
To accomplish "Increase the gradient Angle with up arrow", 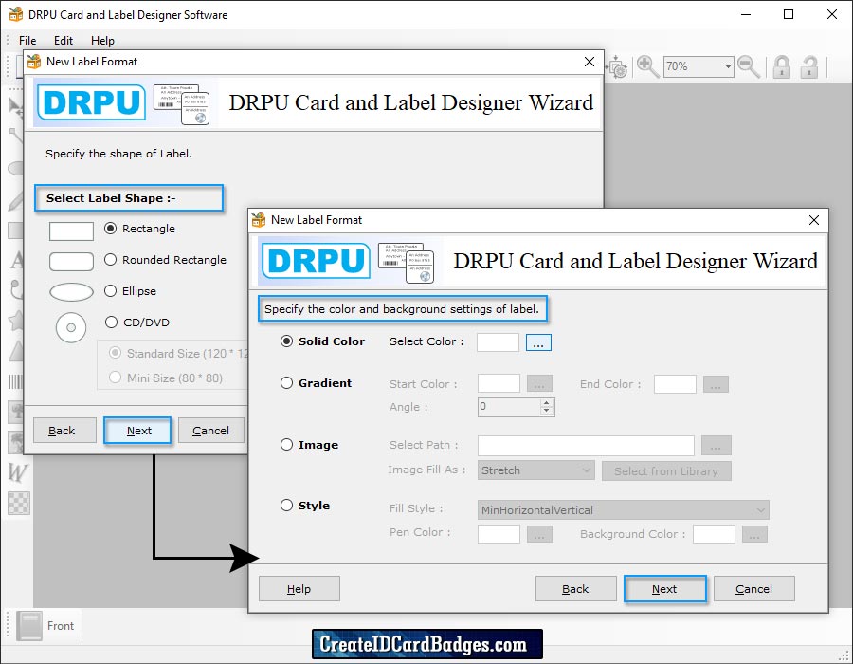I will point(547,403).
